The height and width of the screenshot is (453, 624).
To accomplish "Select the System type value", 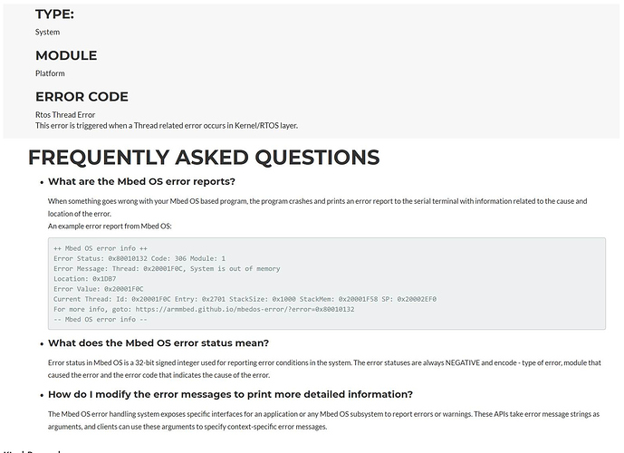I will 47,32.
